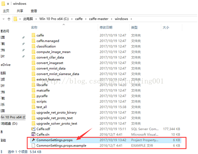This screenshot has width=198, height=154.
Task: Open the 查看 ribbon tab
Action: 34,11
